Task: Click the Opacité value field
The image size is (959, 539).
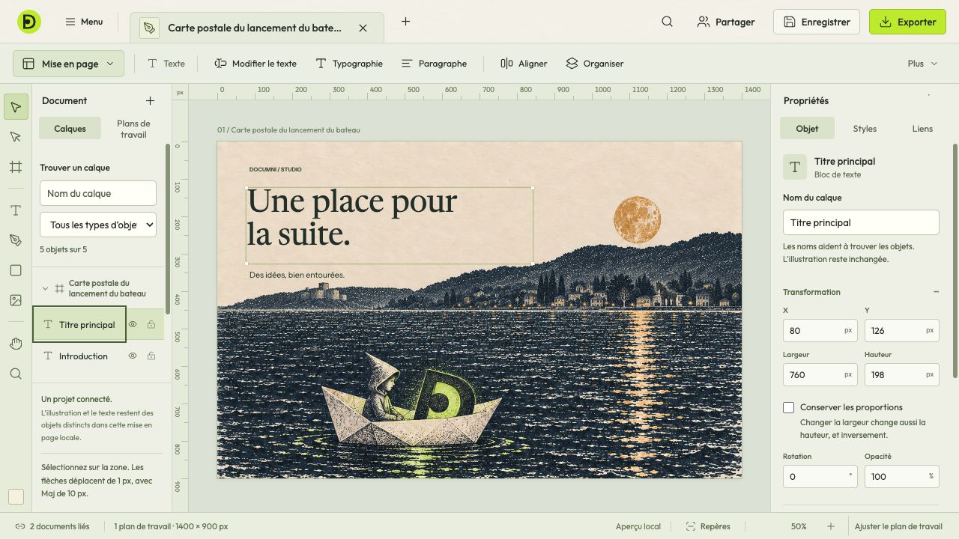Action: [901, 476]
